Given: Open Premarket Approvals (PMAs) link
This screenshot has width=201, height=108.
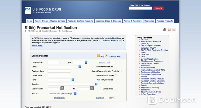Looking at the screenshot, I should click(153, 70).
